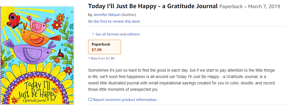This screenshot has width=286, height=105.
Task: Select the Paperback format option
Action: [x=104, y=47]
